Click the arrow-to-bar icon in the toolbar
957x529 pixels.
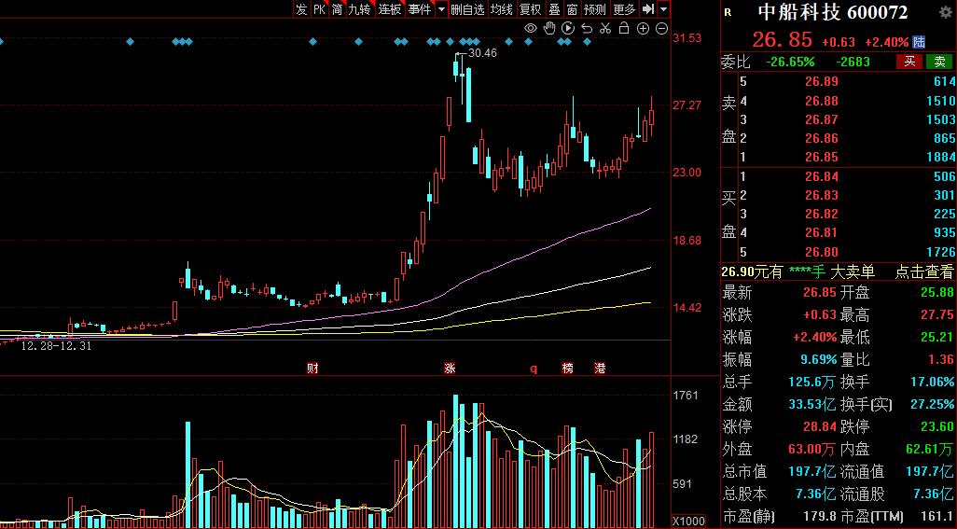648,9
